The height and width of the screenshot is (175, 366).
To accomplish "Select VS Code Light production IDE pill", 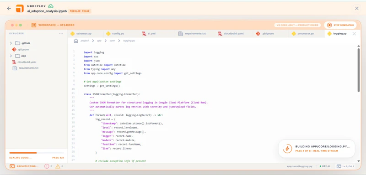I will (297, 25).
